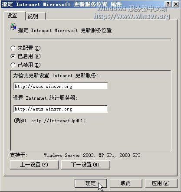Select the 已禁用 radio option
Image resolution: width=181 pixels, height=192 pixels.
pyautogui.click(x=13, y=65)
